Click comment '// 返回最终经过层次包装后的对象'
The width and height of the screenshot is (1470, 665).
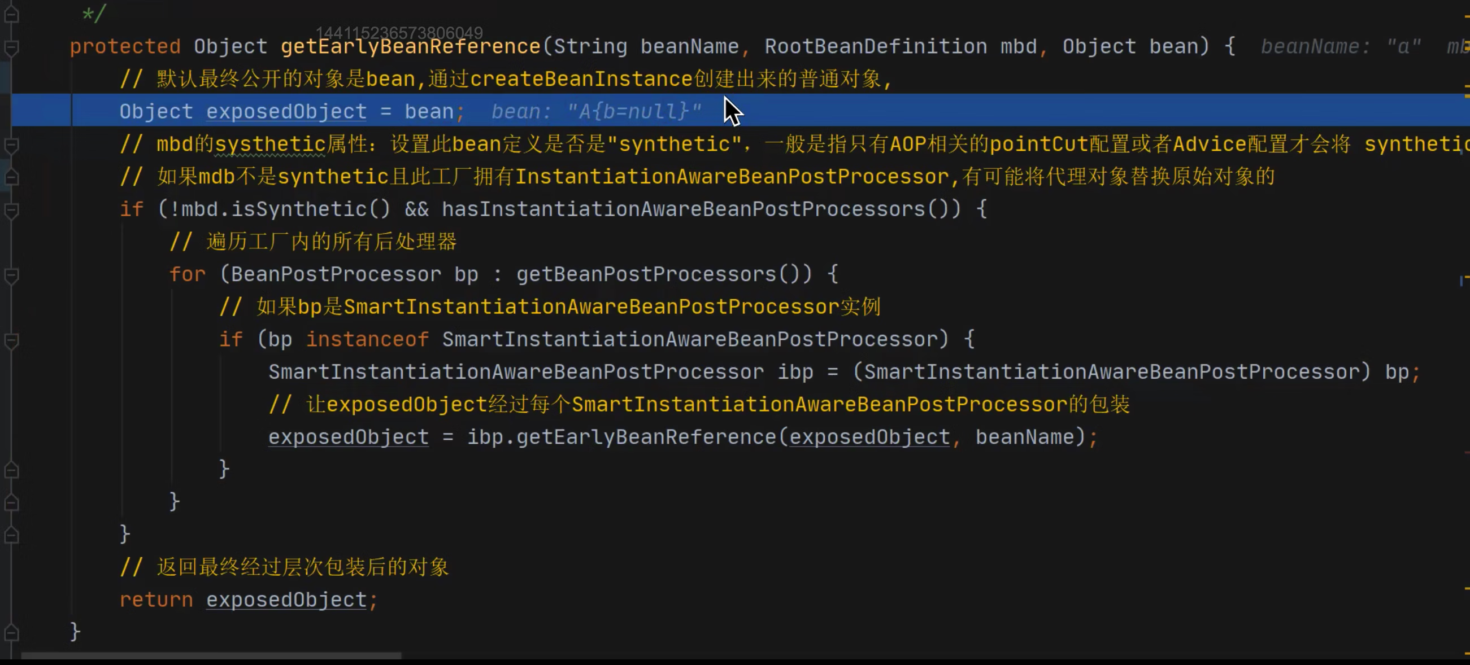284,566
